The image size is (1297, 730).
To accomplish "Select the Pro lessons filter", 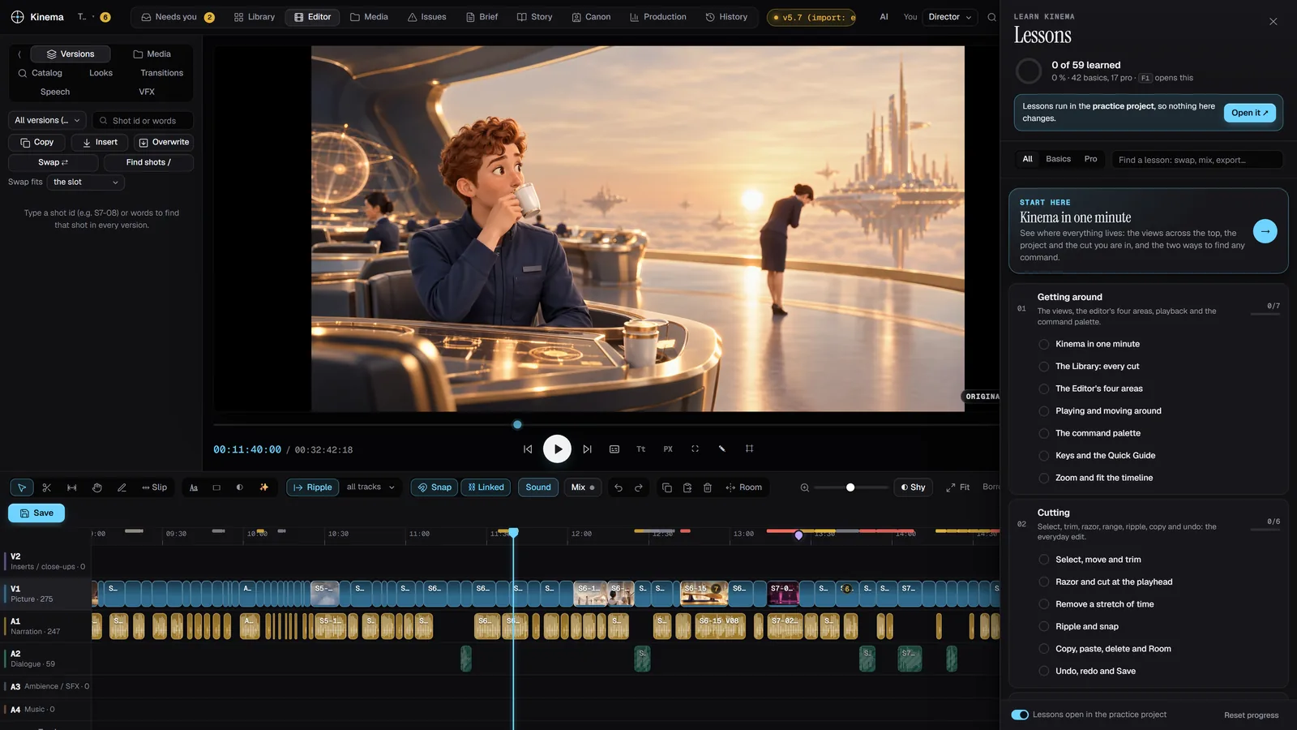I will 1090,159.
